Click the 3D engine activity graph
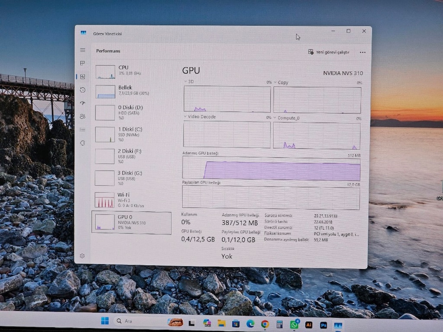 [x=227, y=99]
